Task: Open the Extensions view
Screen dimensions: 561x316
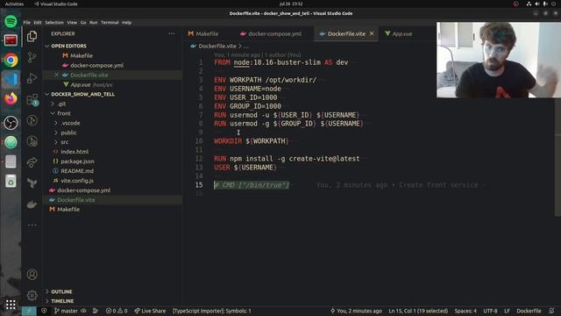Action: [x=32, y=99]
